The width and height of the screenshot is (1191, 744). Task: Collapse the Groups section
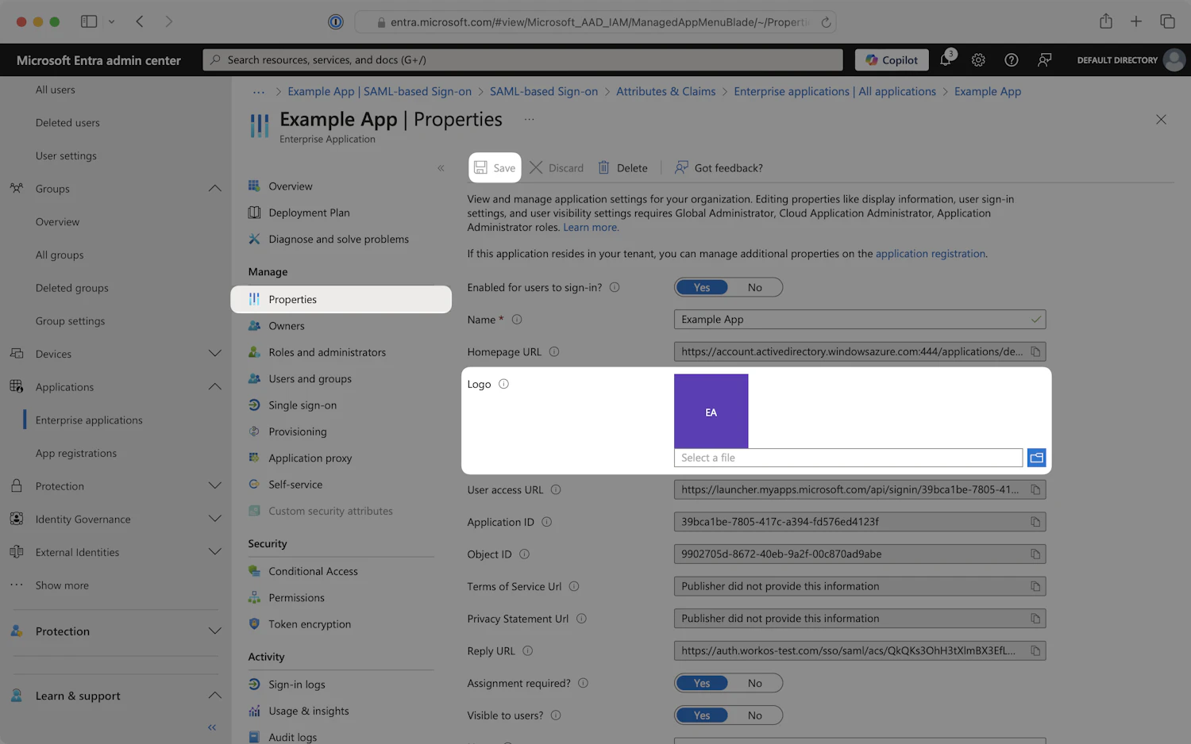pos(214,189)
